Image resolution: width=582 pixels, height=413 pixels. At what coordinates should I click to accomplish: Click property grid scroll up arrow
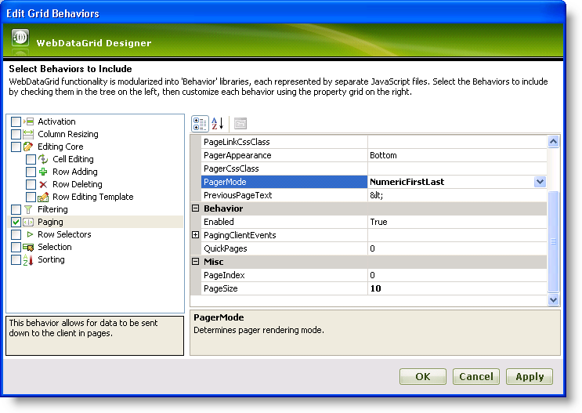(554, 142)
